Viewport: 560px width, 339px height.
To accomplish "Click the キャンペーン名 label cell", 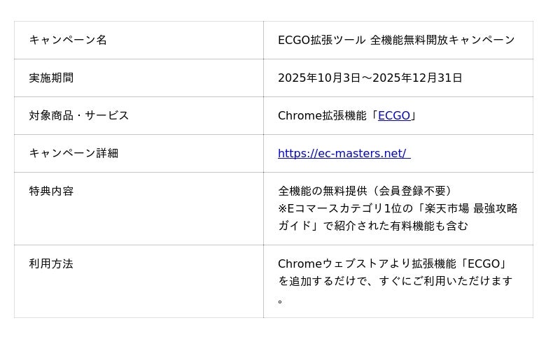I will point(68,41).
